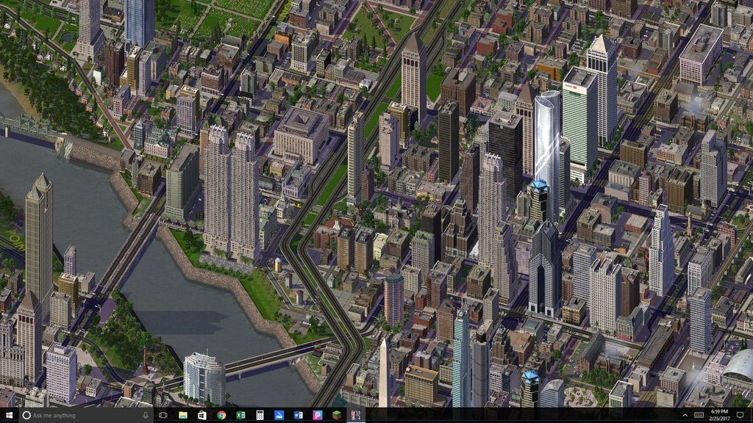The image size is (753, 423).
Task: Click the 6:59 PM clock and date
Action: [x=719, y=416]
